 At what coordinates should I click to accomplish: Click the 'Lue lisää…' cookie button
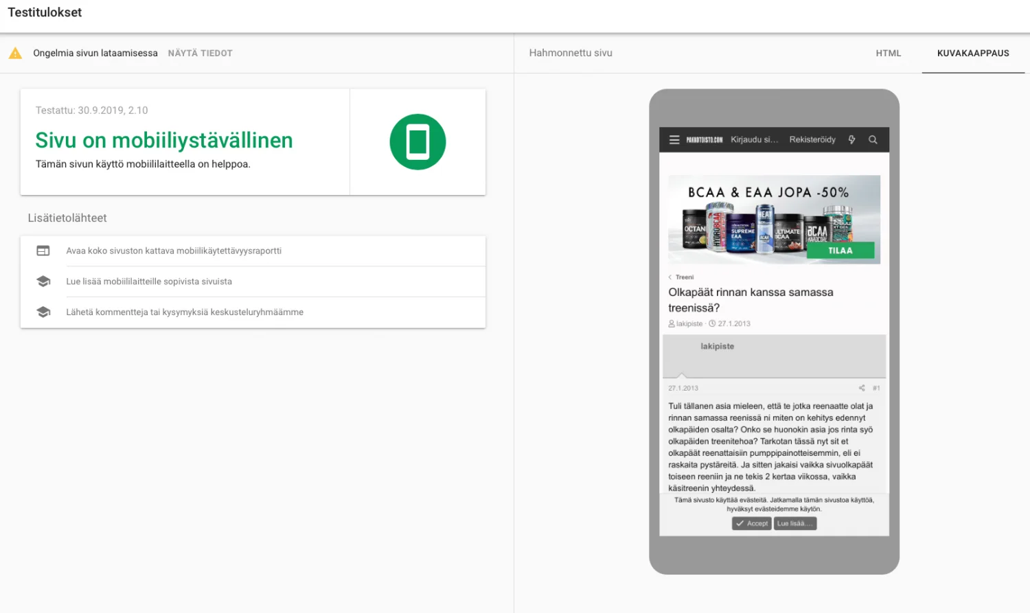point(794,524)
